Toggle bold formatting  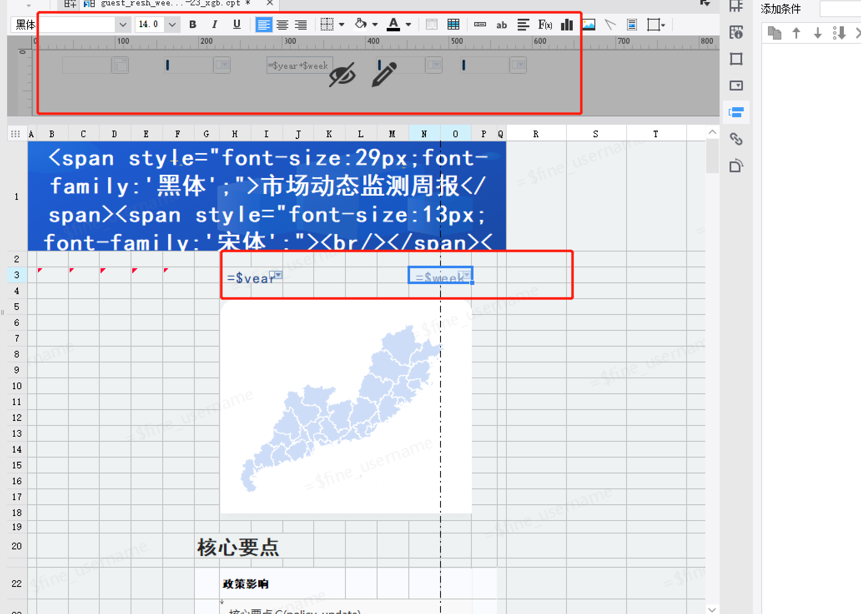tap(193, 25)
